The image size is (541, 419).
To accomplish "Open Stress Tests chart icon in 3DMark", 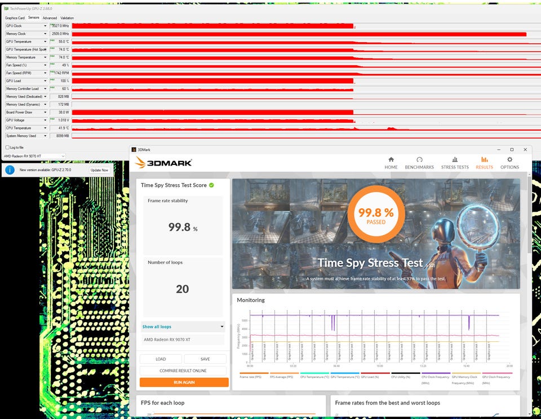I will point(455,159).
